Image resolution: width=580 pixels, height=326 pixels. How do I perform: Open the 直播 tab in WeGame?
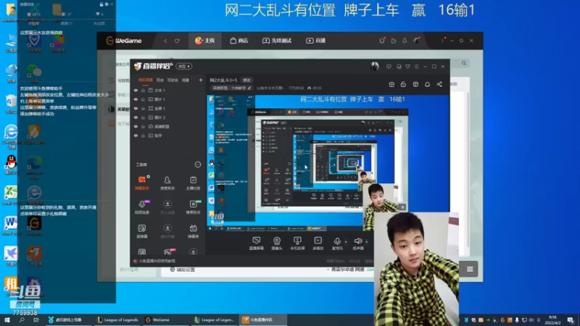(x=315, y=41)
